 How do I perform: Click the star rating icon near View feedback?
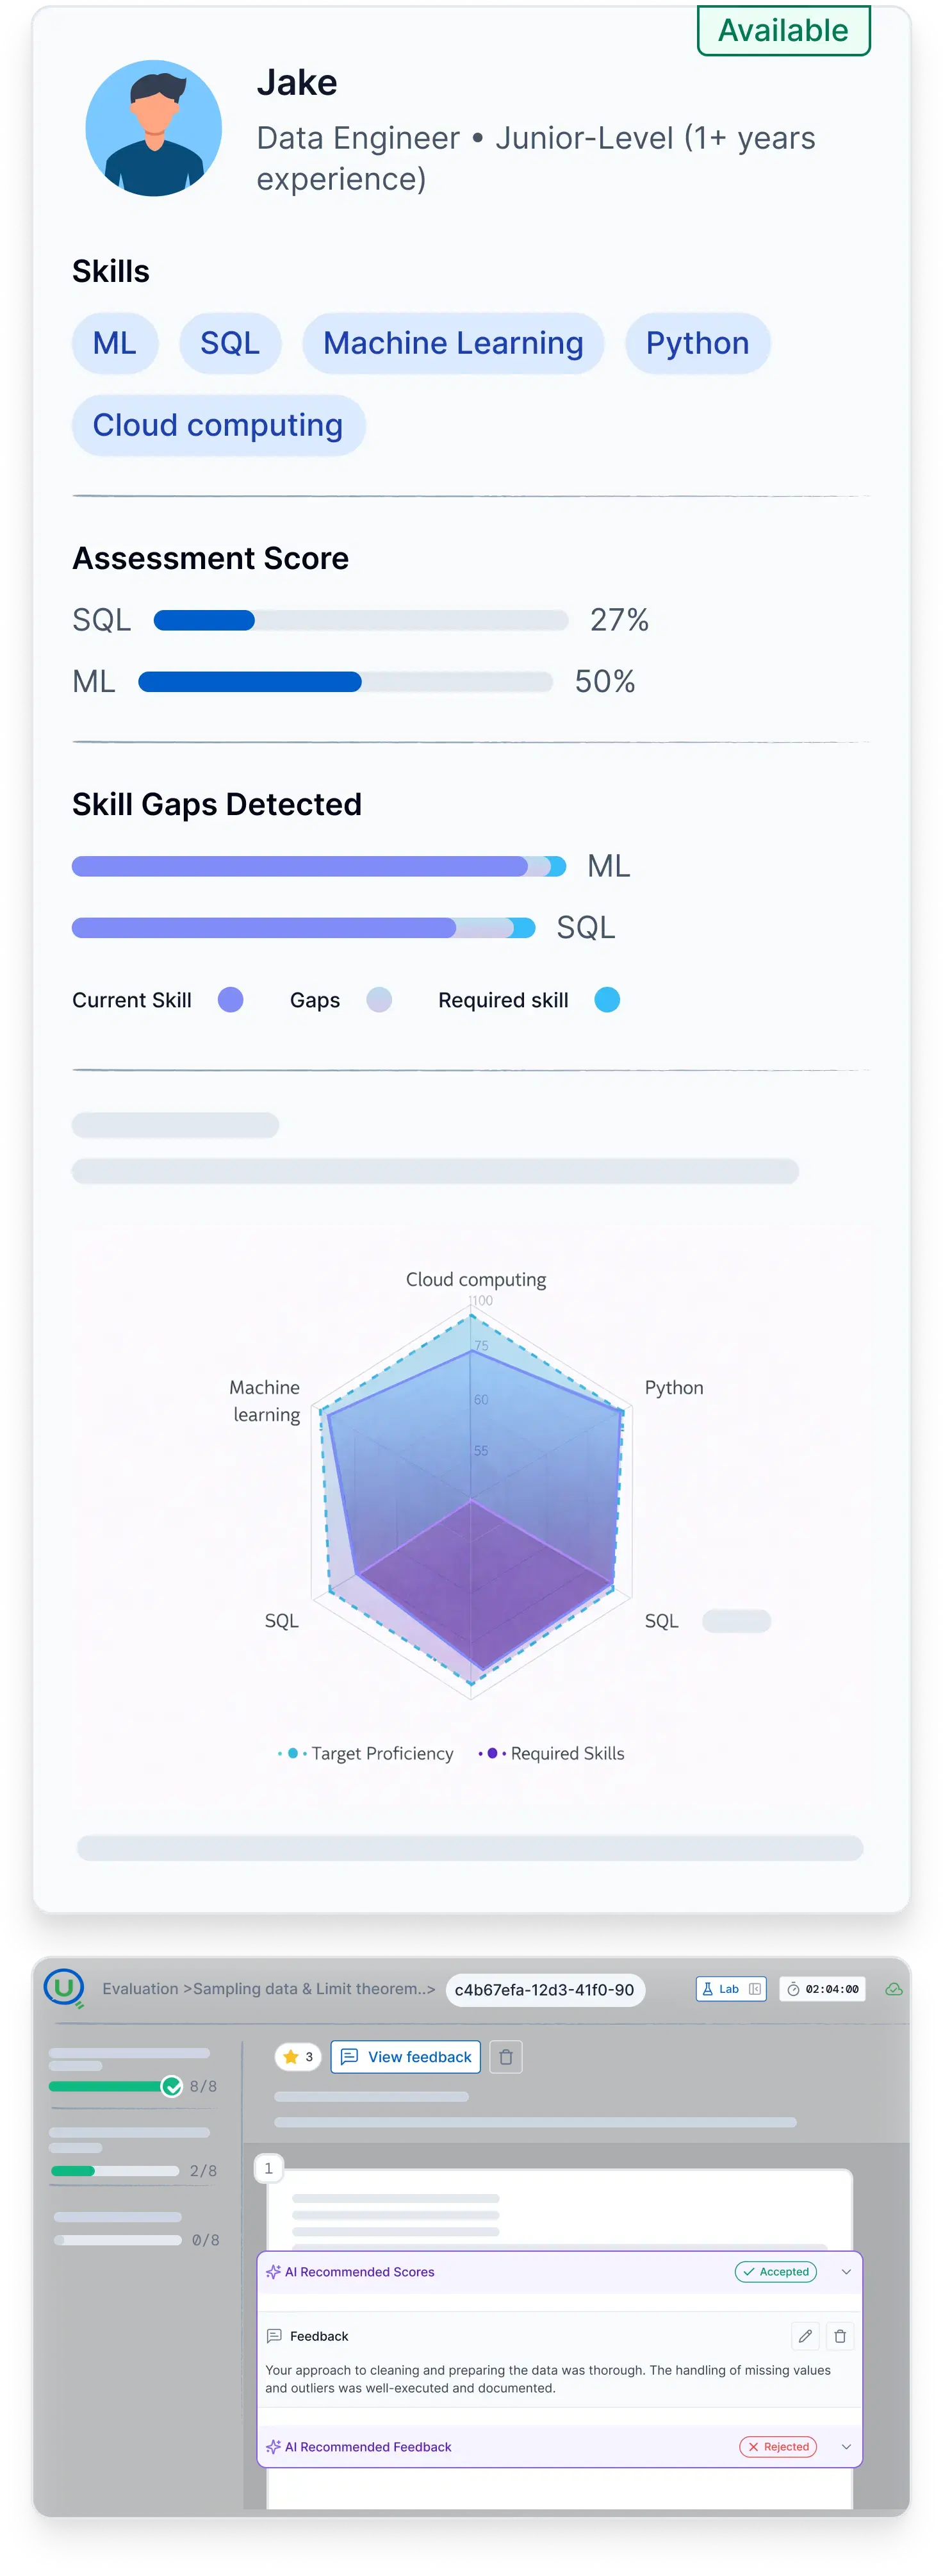pos(290,2057)
